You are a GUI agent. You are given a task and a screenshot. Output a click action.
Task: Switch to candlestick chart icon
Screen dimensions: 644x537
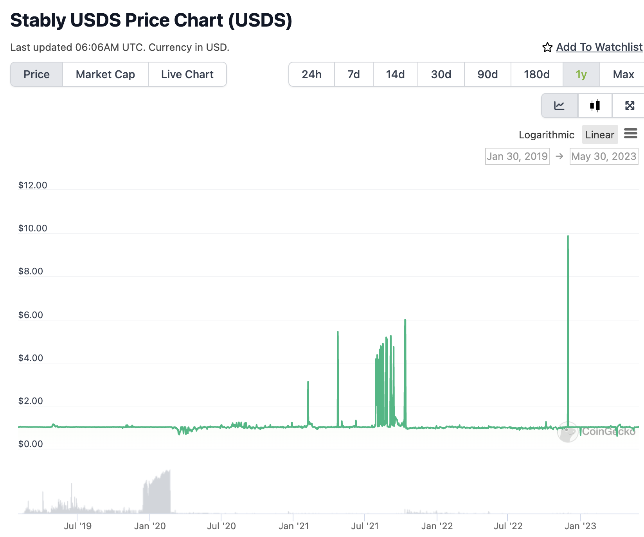click(x=595, y=106)
